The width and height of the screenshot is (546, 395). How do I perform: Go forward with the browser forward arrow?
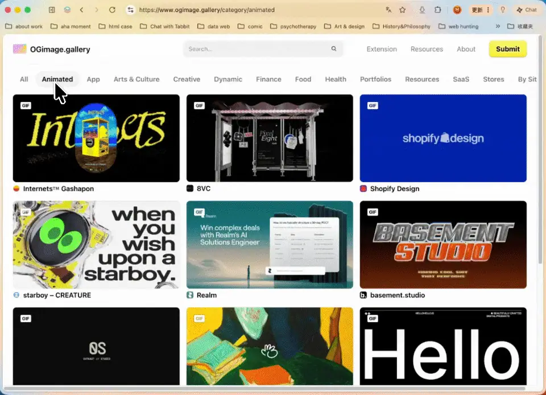pyautogui.click(x=97, y=10)
